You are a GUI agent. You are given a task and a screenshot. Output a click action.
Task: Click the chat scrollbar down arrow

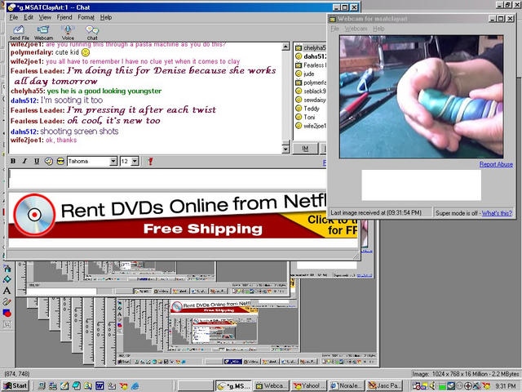coord(285,149)
